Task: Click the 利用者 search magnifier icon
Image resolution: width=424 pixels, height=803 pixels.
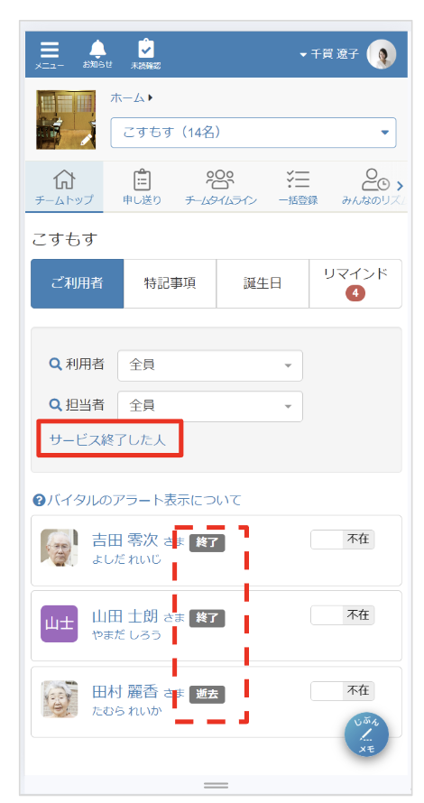Action: (55, 365)
